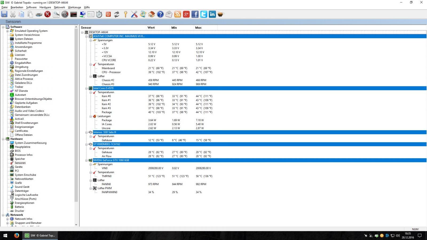Collapse the Leistungen node under Intel Core

click(91, 116)
